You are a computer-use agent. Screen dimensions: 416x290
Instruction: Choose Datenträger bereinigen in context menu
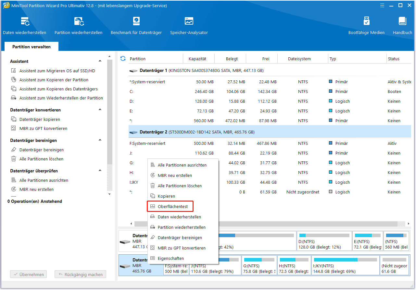click(x=183, y=238)
